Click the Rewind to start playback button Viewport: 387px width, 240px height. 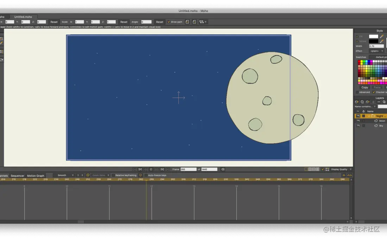[134, 169]
